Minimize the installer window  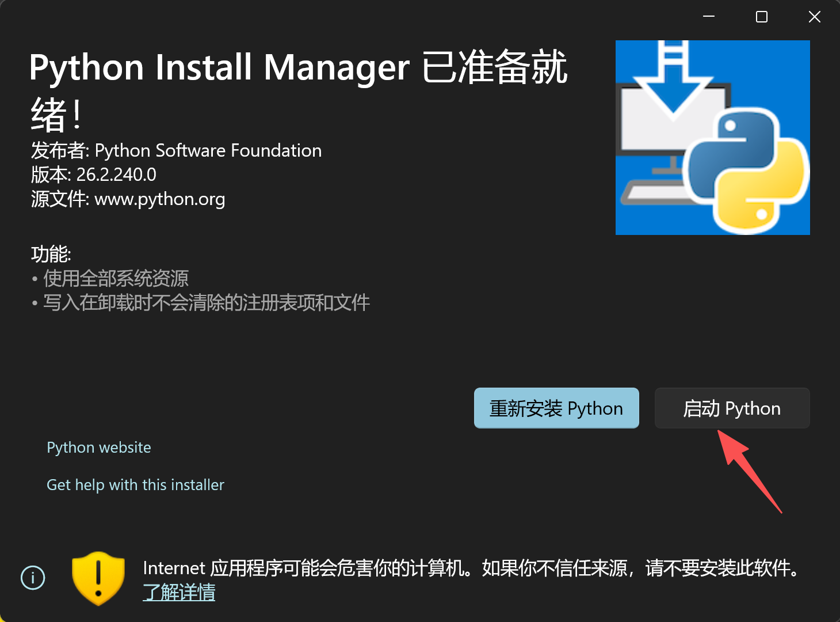(x=709, y=17)
